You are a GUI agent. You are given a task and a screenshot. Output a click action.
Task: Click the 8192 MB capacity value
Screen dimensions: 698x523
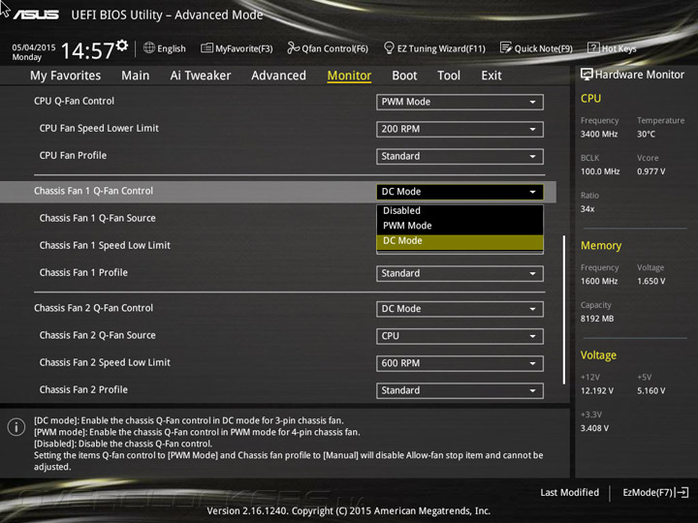[x=597, y=319]
